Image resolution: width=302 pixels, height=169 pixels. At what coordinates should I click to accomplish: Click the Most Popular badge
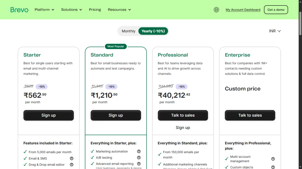(116, 46)
